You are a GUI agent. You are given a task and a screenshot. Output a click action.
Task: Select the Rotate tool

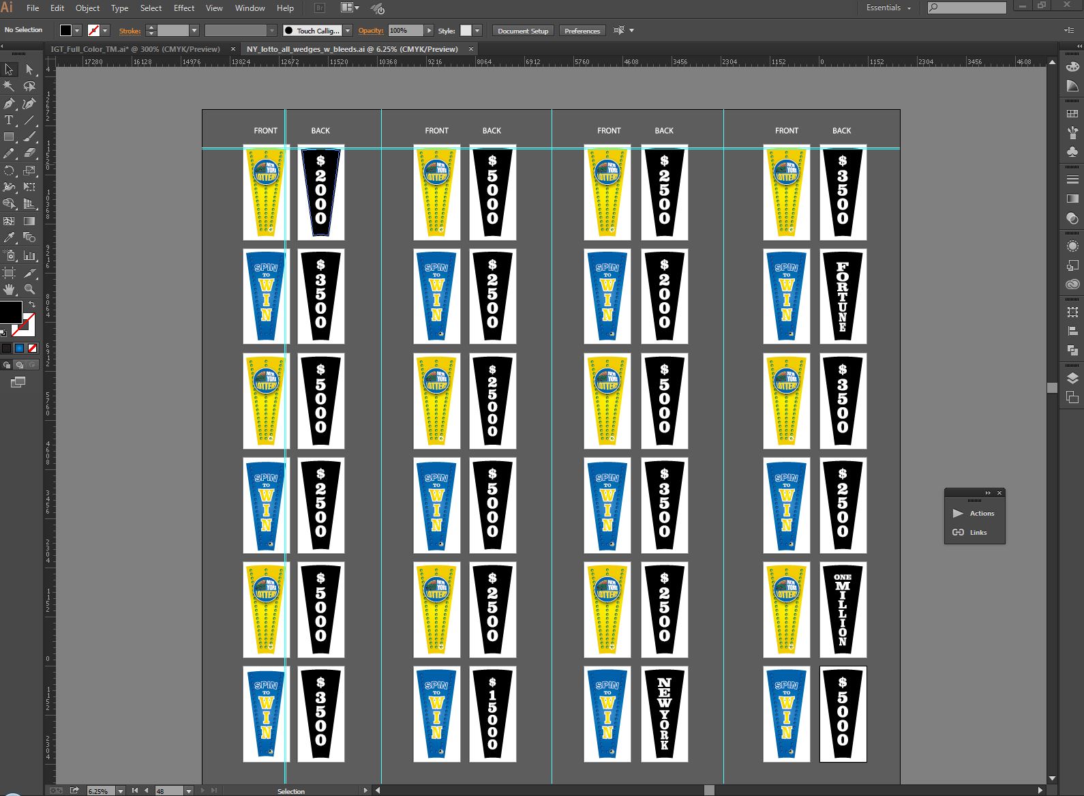coord(9,171)
